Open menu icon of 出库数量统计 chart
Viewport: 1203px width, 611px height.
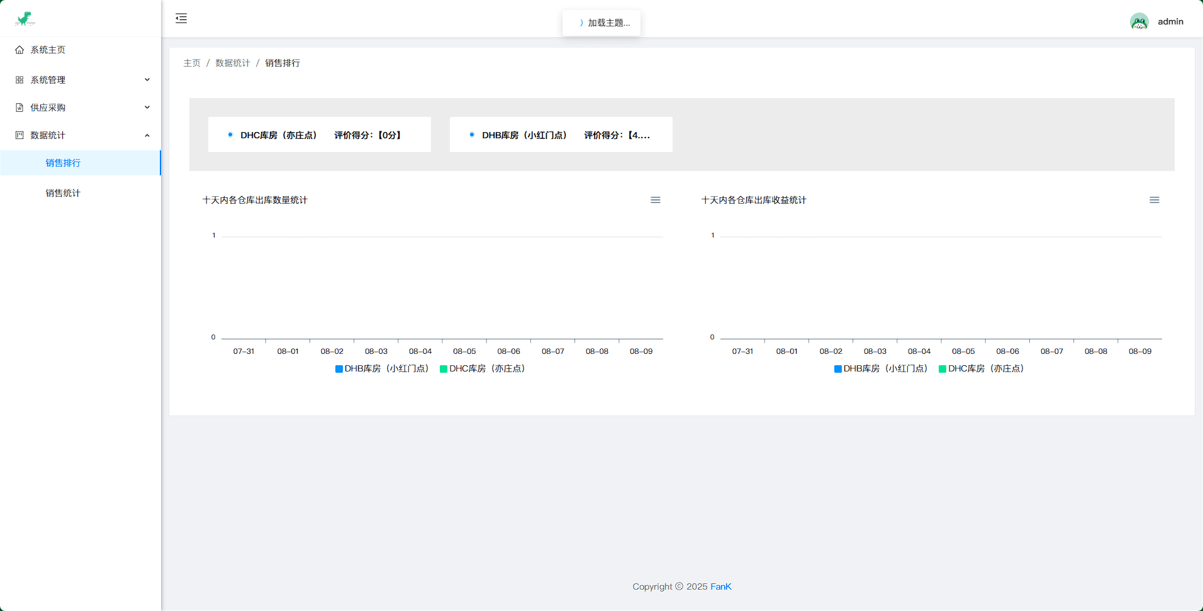[656, 200]
